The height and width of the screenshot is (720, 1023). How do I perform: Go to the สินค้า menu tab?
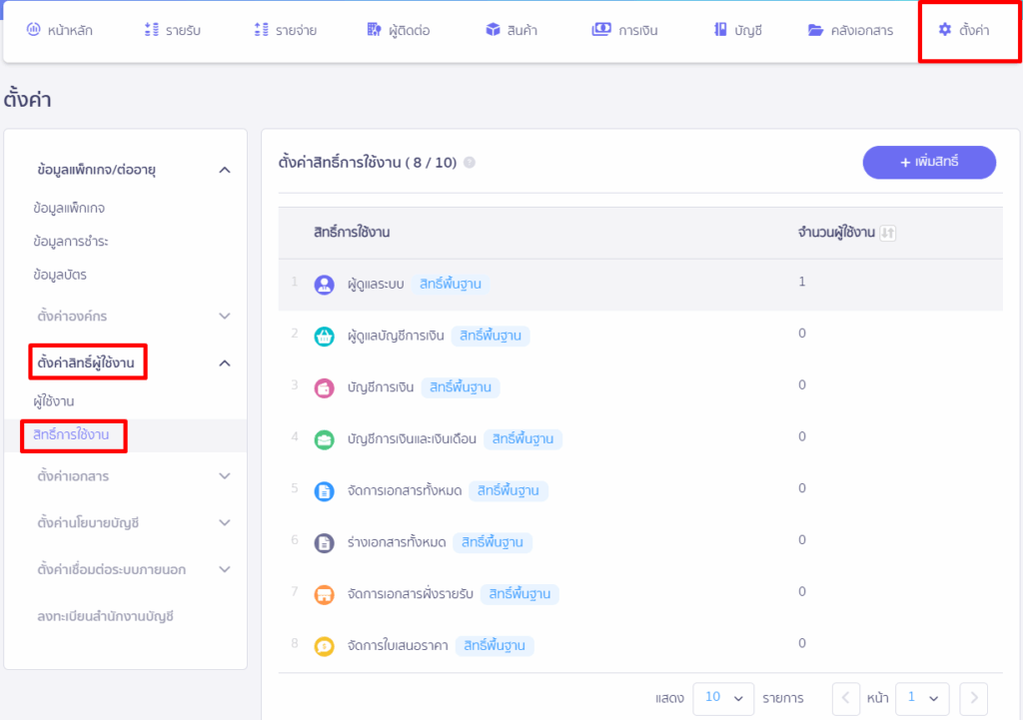pyautogui.click(x=511, y=30)
